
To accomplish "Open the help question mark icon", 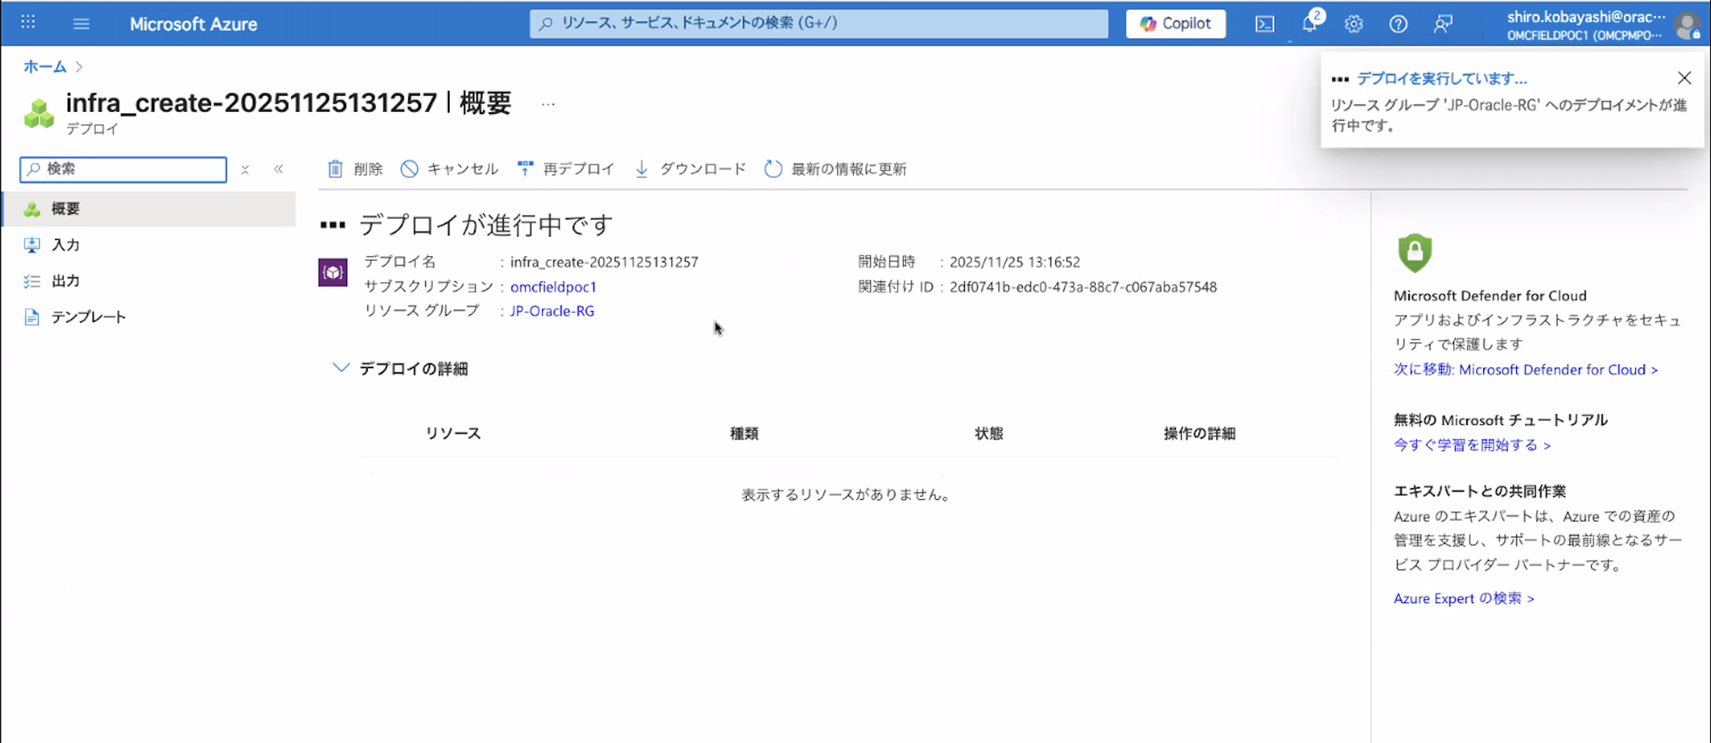I will (x=1398, y=24).
